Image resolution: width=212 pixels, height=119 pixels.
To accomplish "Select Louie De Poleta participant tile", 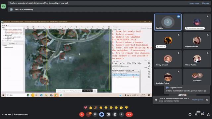I will coord(168,77).
